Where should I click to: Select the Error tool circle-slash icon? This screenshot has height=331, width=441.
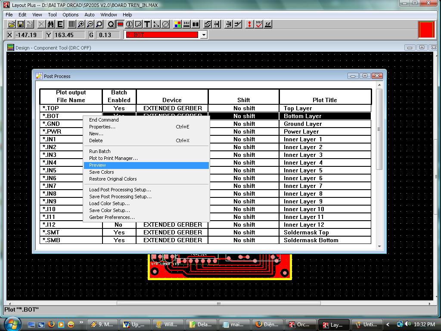pos(165,24)
